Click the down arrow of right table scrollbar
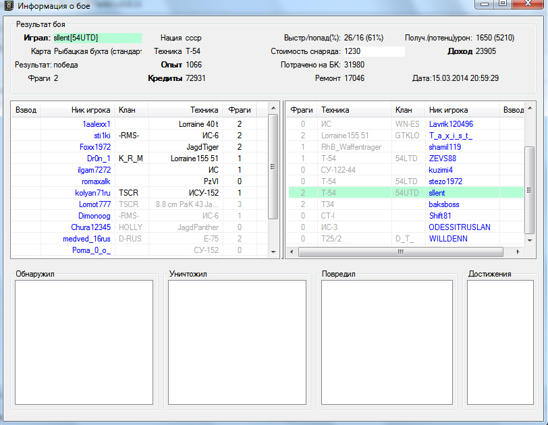 tap(530, 240)
